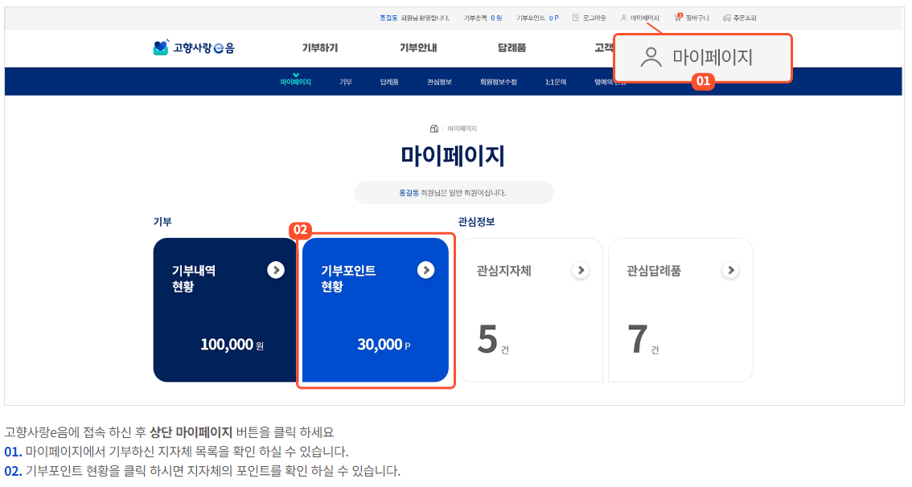Open the 장바구니 shopping cart icon

pos(676,18)
